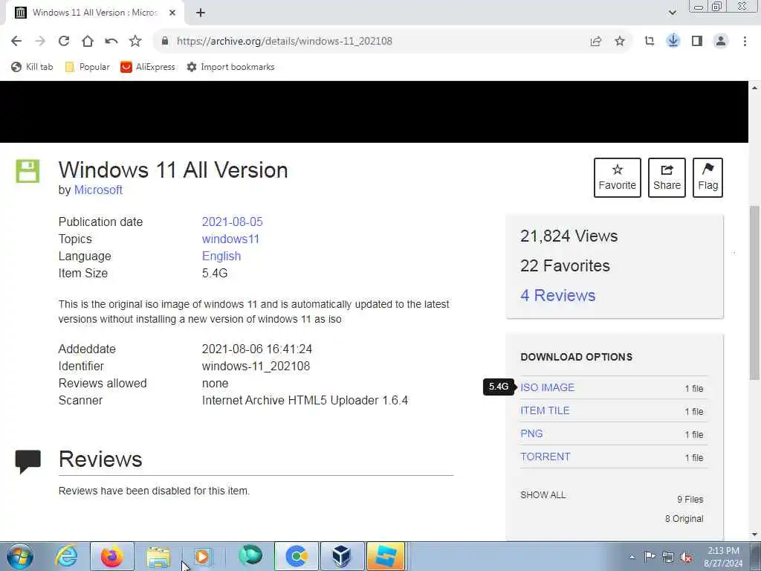Image resolution: width=761 pixels, height=571 pixels.
Task: Open the Popular bookmarks folder
Action: [x=88, y=67]
